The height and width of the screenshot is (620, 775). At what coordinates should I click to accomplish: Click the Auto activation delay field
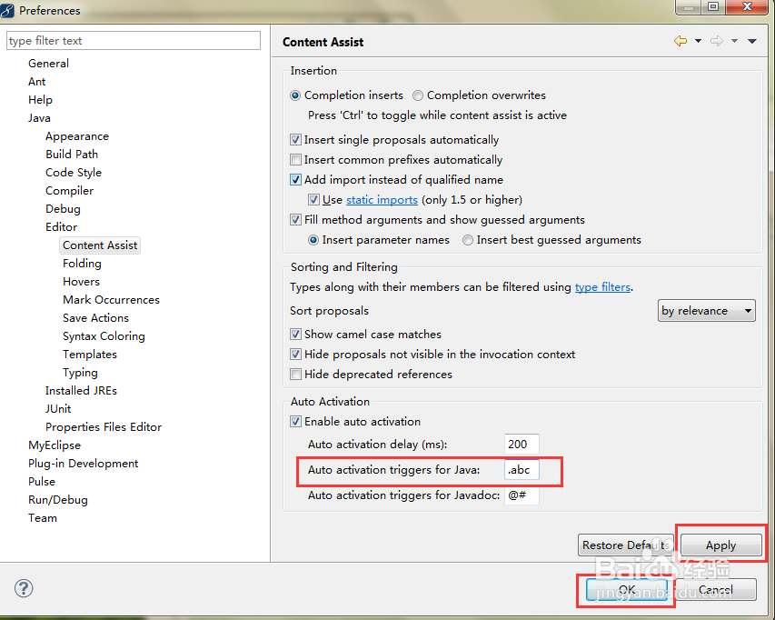522,444
